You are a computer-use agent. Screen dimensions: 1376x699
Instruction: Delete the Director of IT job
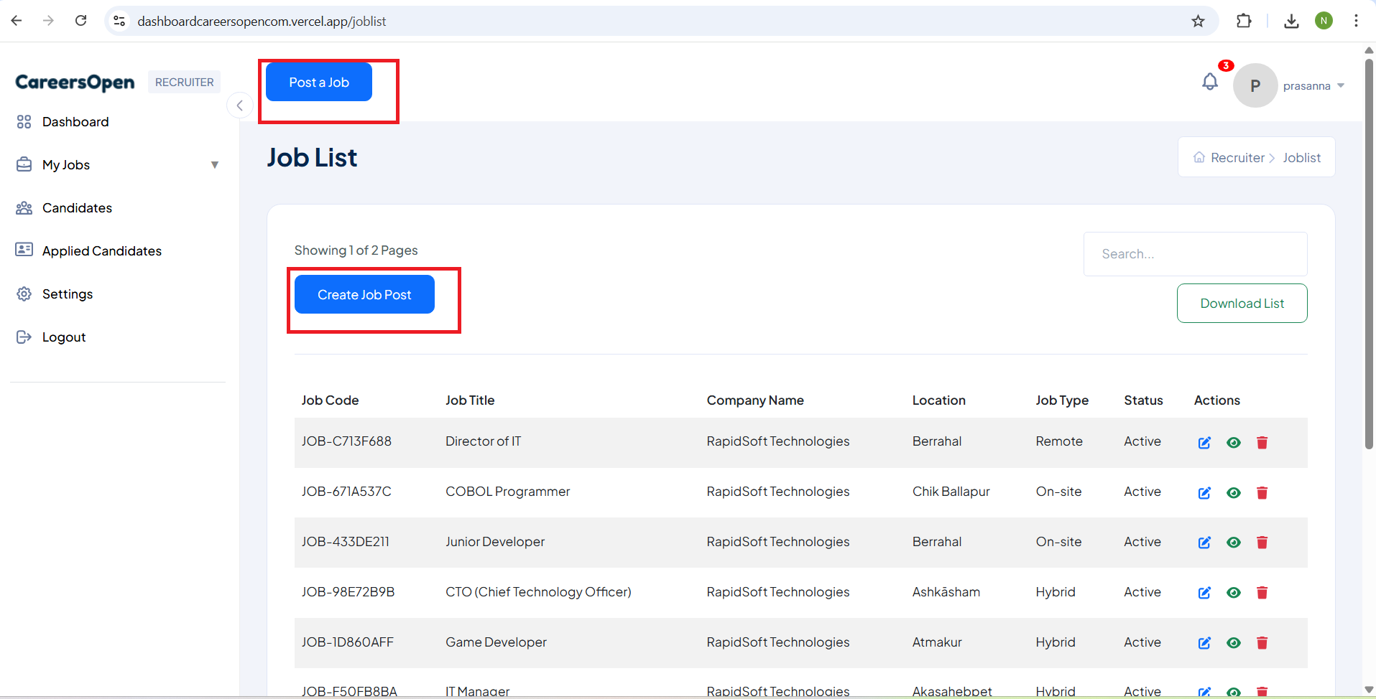(x=1262, y=443)
